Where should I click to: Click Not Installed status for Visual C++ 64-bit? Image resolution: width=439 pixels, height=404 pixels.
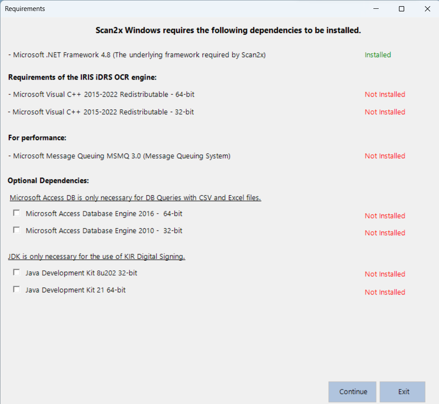click(384, 95)
